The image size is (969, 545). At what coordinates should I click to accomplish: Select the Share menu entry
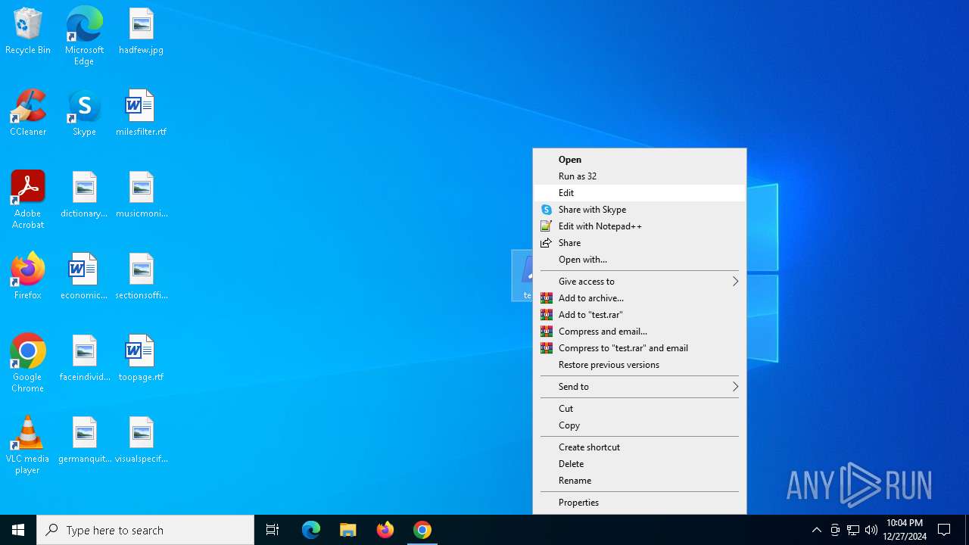point(640,243)
